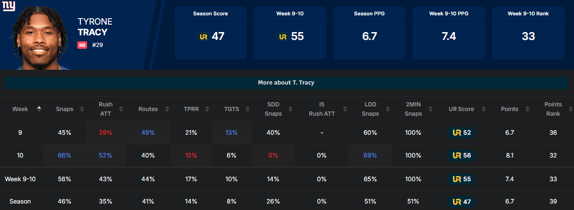Image resolution: width=574 pixels, height=210 pixels.
Task: Click Tyrone Tracy's player name
Action: click(95, 27)
